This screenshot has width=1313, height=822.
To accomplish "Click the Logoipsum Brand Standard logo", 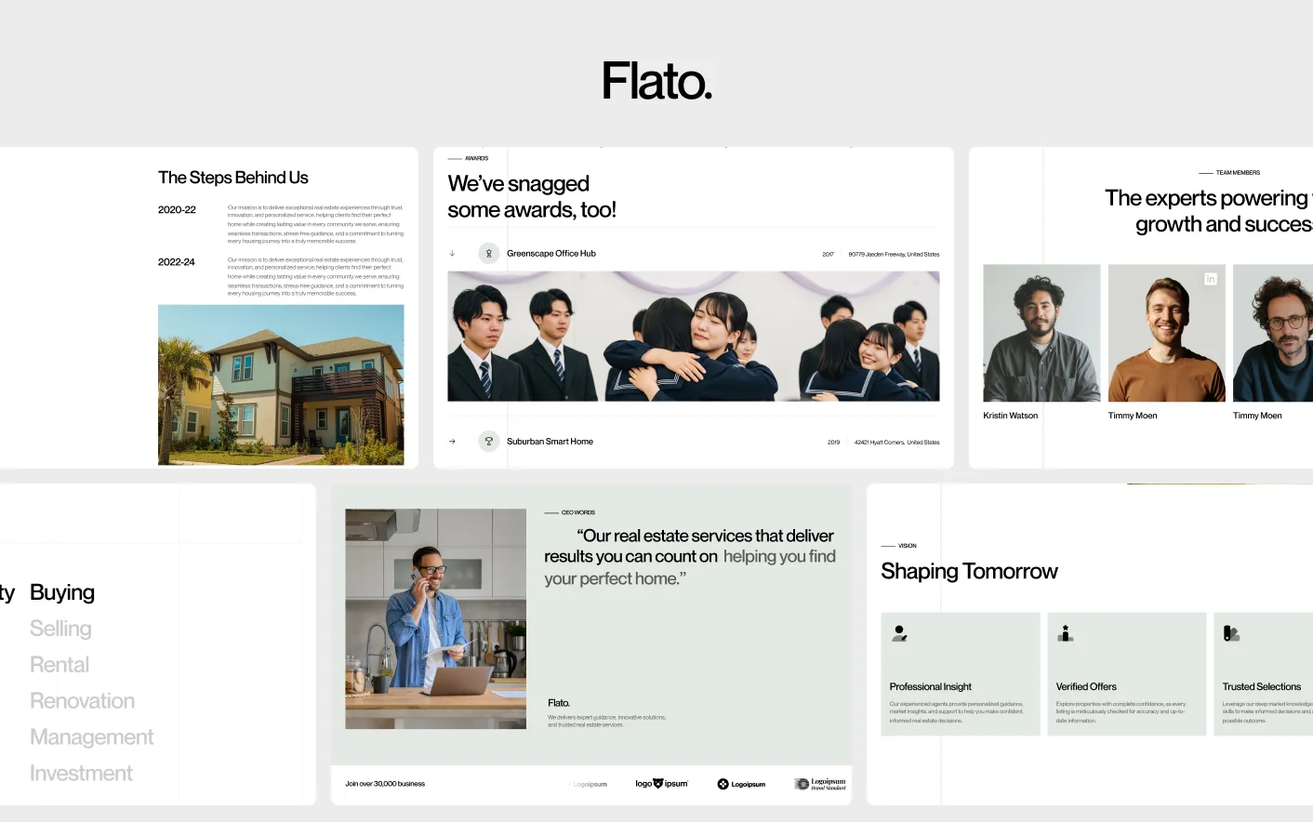I will [820, 784].
